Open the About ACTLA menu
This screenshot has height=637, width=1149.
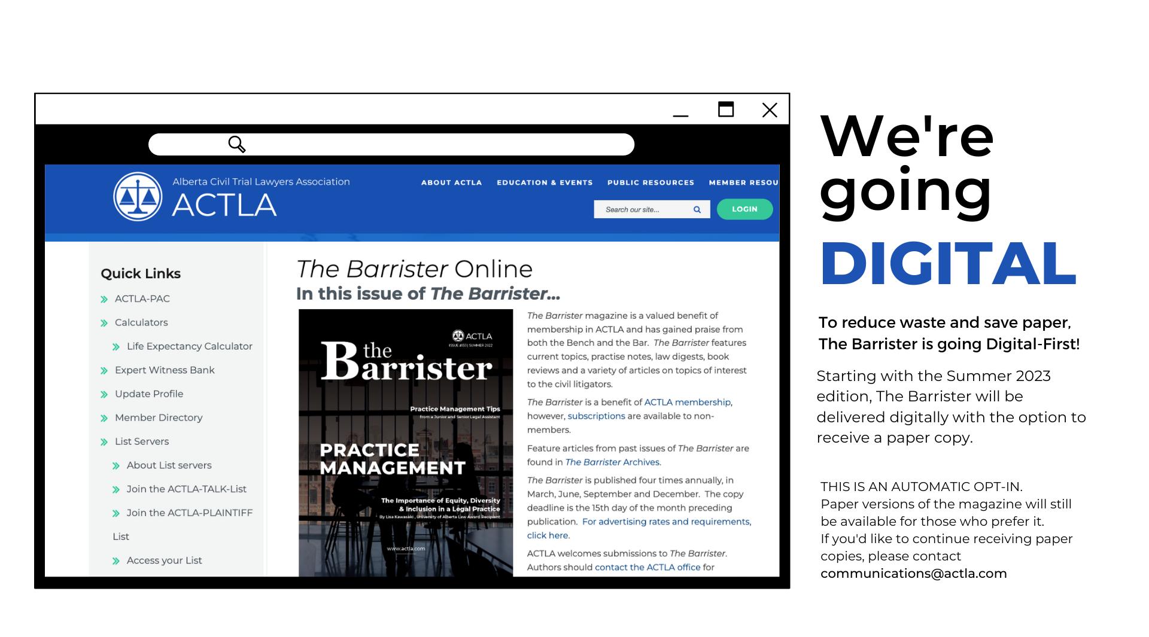(x=451, y=182)
